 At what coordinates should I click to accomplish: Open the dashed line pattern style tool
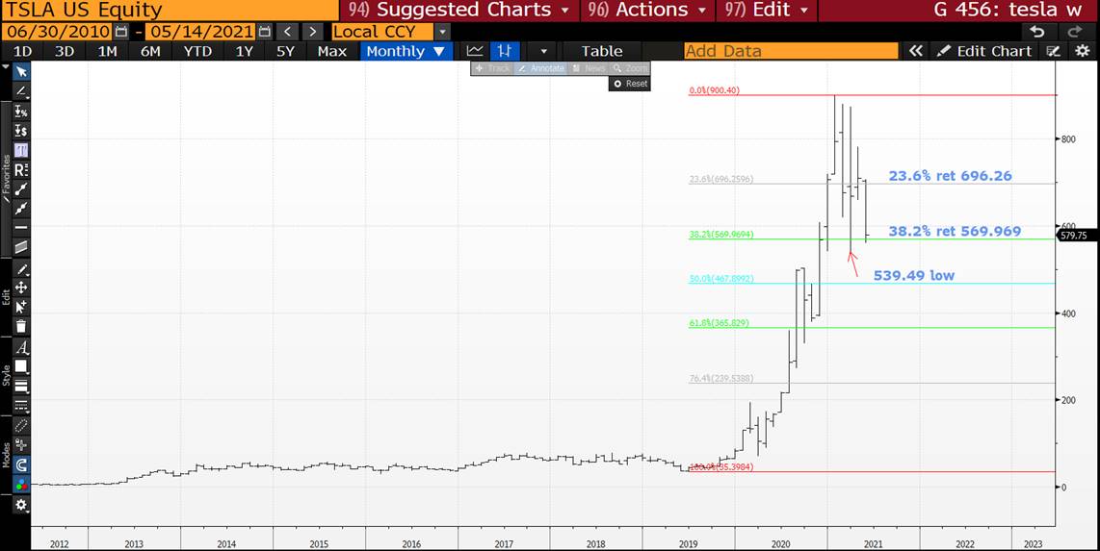point(22,406)
